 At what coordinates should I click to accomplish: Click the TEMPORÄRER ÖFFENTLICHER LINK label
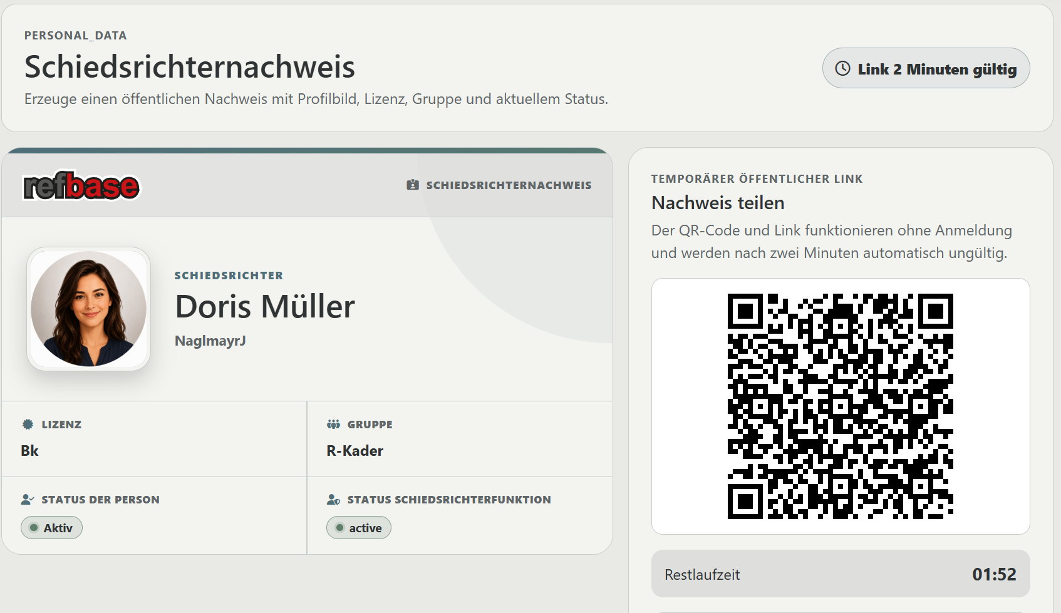point(757,178)
